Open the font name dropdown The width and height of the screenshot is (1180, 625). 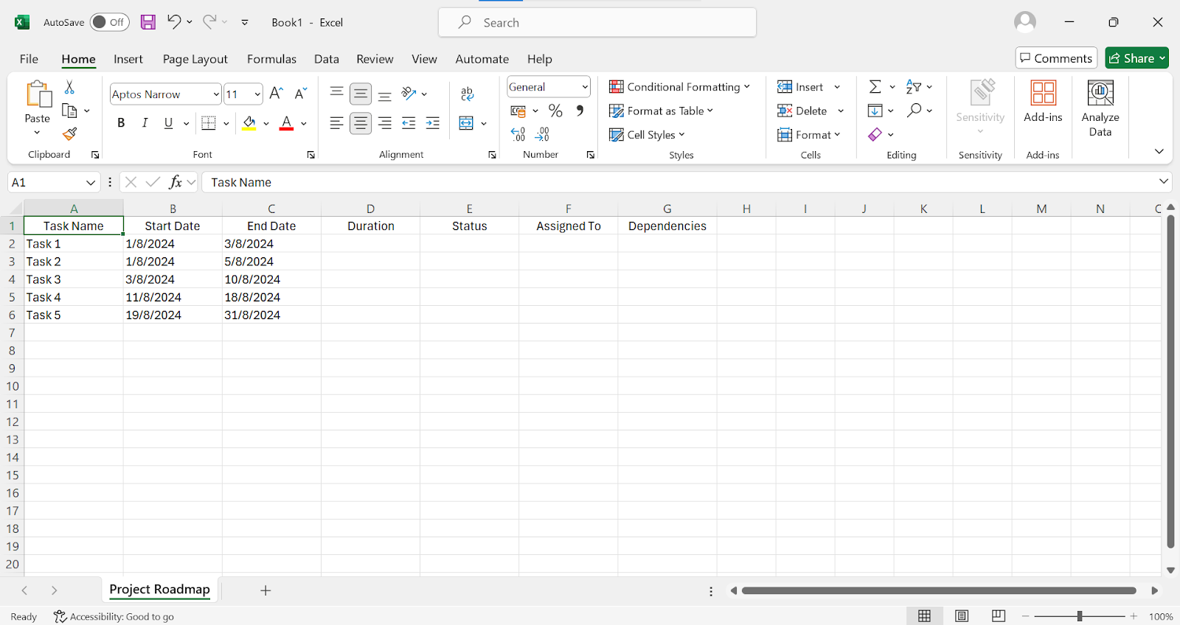tap(216, 94)
